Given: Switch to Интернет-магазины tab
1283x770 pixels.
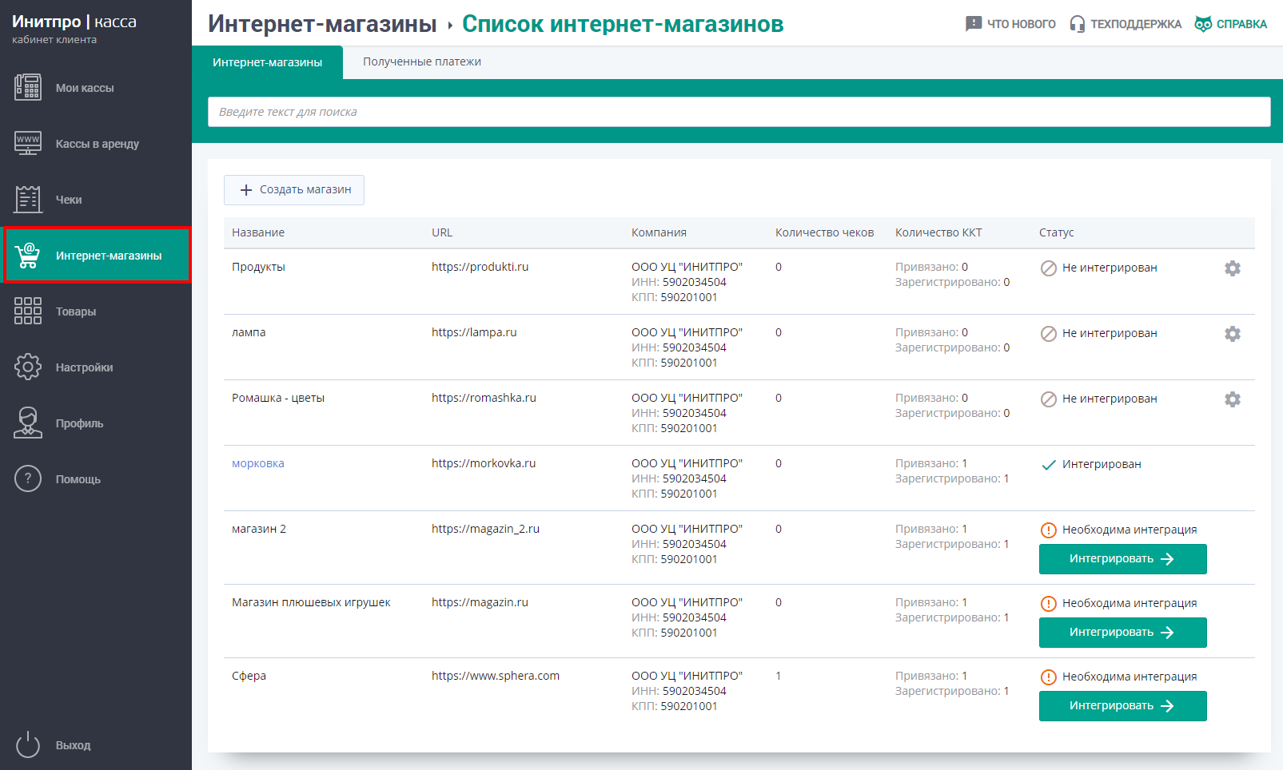Looking at the screenshot, I should tap(267, 62).
